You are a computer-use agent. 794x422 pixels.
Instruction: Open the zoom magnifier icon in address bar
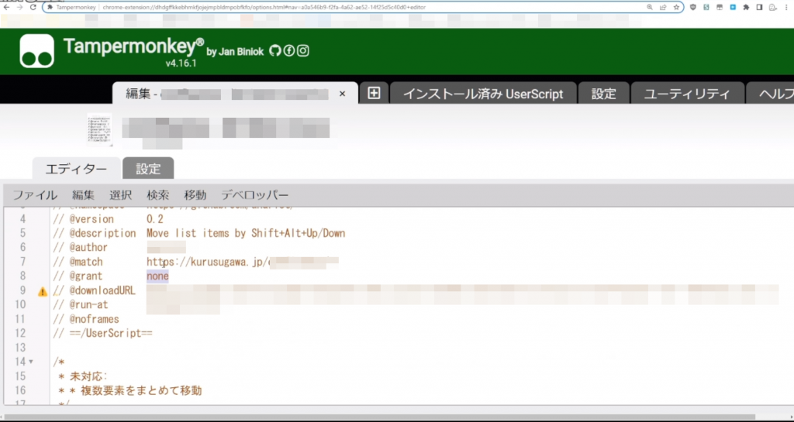pyautogui.click(x=650, y=7)
